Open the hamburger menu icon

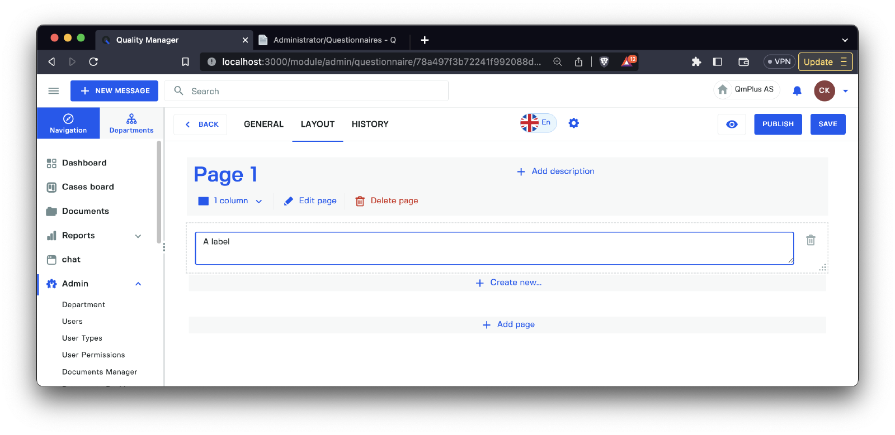[x=54, y=90]
